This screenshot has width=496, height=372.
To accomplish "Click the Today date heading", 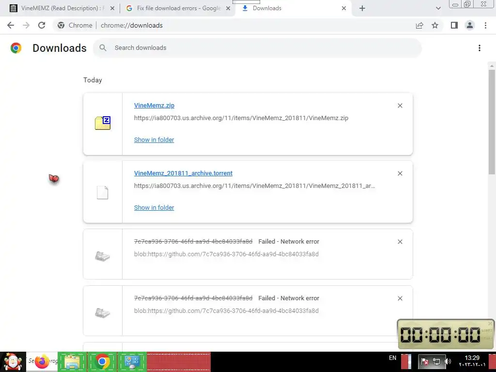I will click(x=93, y=80).
